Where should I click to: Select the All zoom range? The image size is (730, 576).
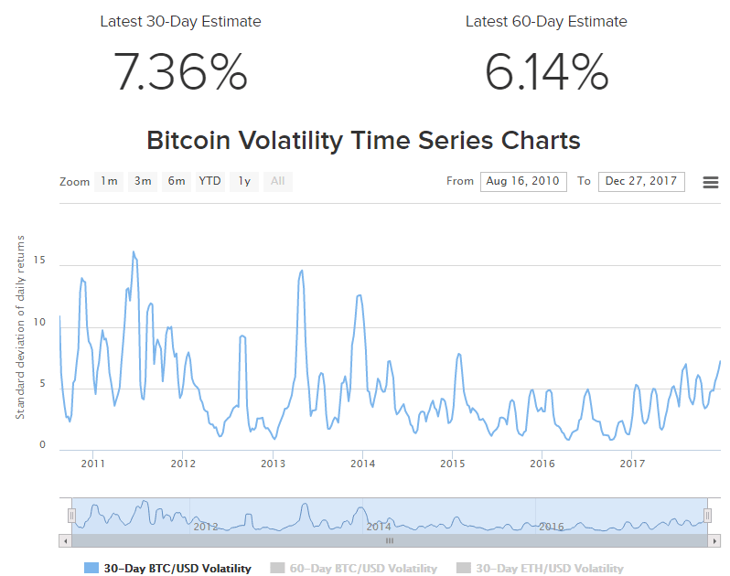[278, 181]
